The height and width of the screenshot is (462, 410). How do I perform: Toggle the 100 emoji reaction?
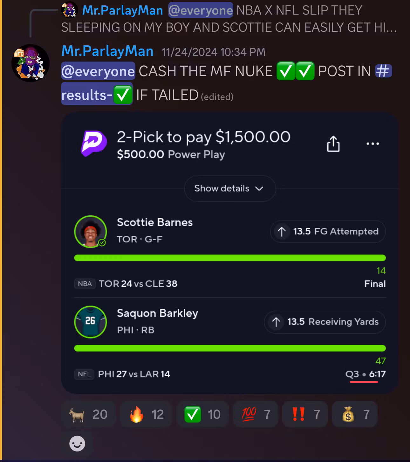click(256, 414)
